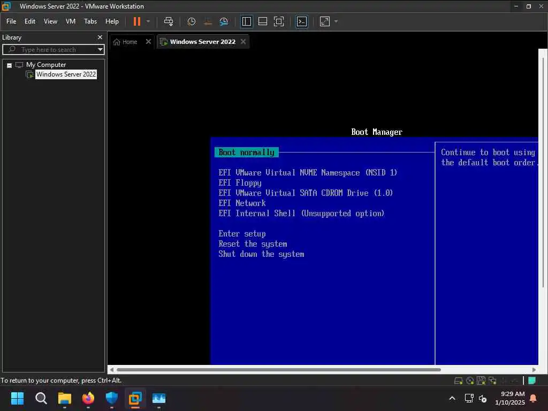Toggle the thumbnail bar view
This screenshot has width=548, height=411.
(262, 21)
